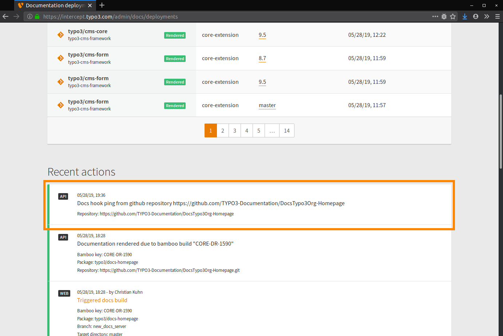Go to pagination page 5

(x=259, y=130)
